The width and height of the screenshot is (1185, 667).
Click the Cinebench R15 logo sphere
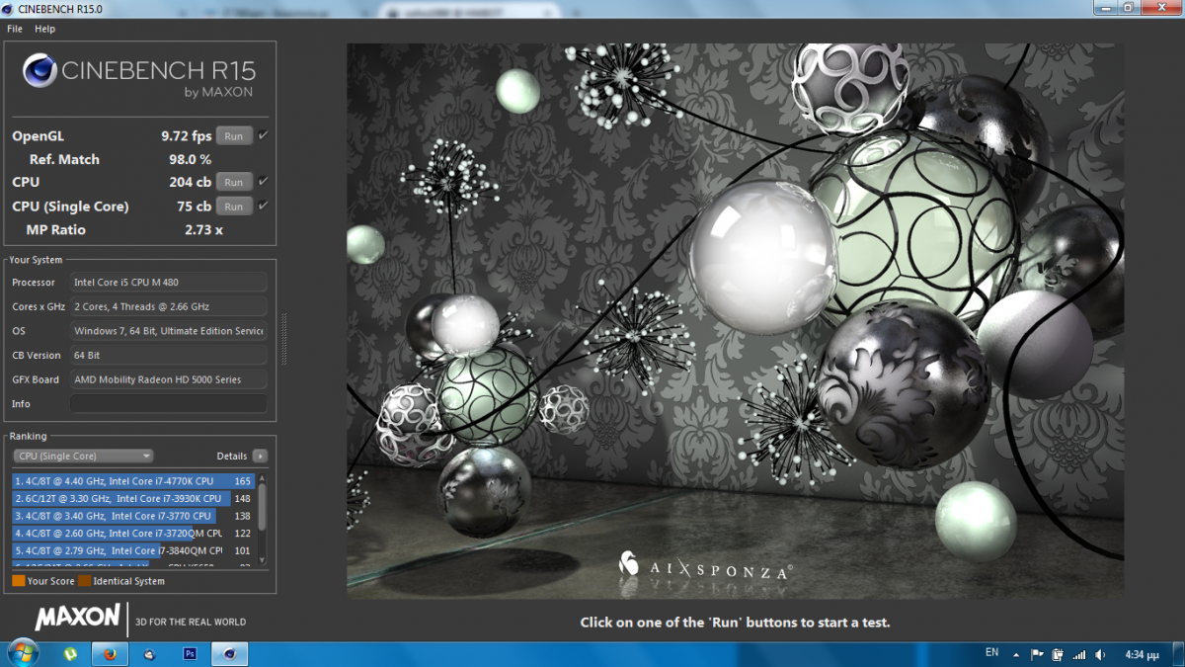tap(39, 70)
